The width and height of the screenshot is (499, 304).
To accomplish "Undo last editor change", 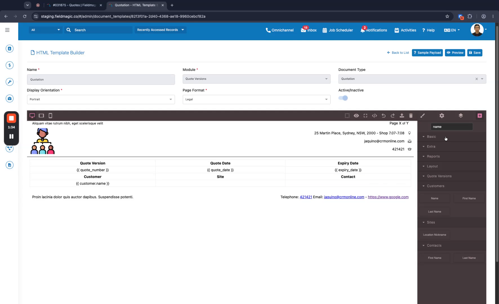I will pos(384,116).
